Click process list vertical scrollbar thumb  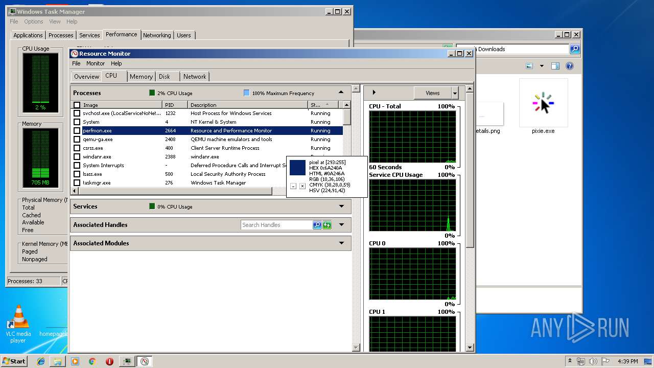346,117
